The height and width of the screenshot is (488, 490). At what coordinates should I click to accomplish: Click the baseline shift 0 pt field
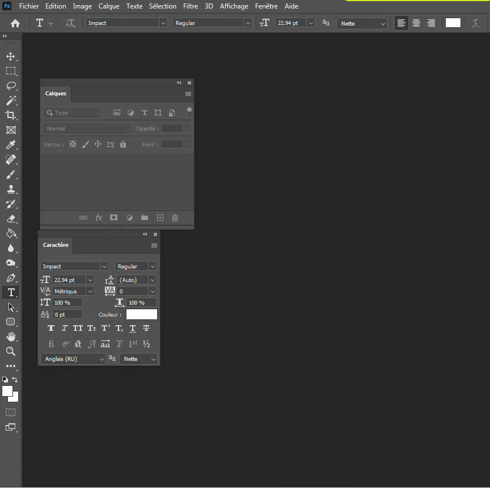[x=67, y=314]
